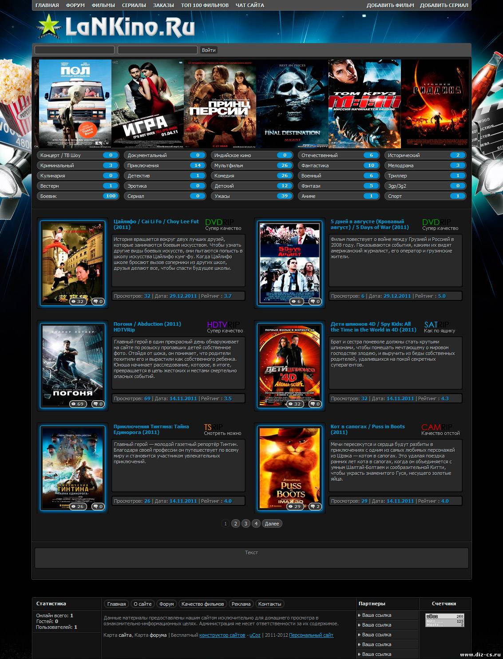Select the Приключения category

[165, 166]
